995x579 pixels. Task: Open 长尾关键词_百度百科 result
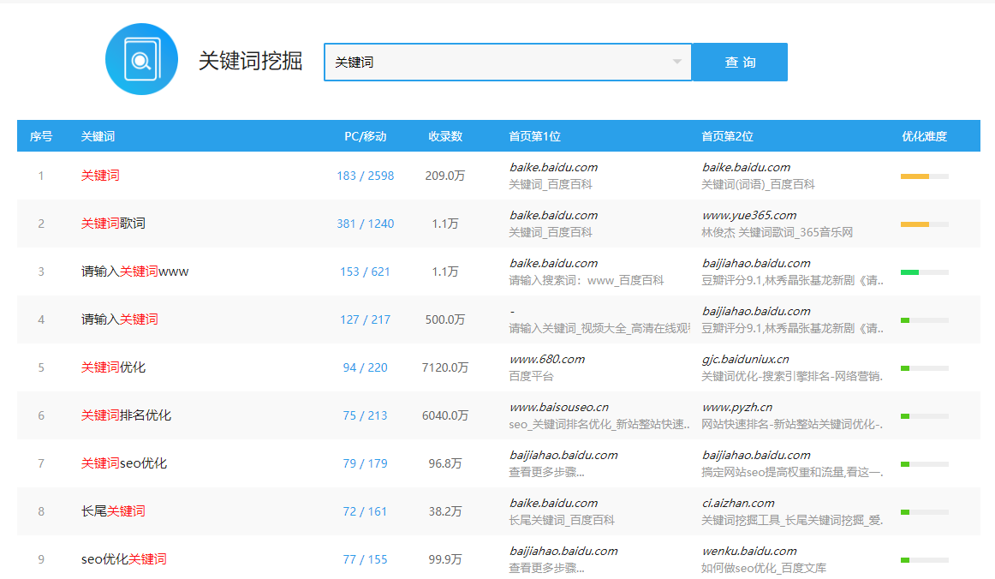562,520
